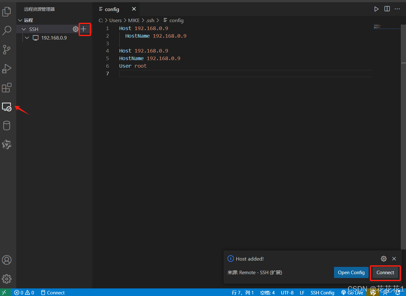Open the Manage gear in activity bar

pyautogui.click(x=7, y=279)
